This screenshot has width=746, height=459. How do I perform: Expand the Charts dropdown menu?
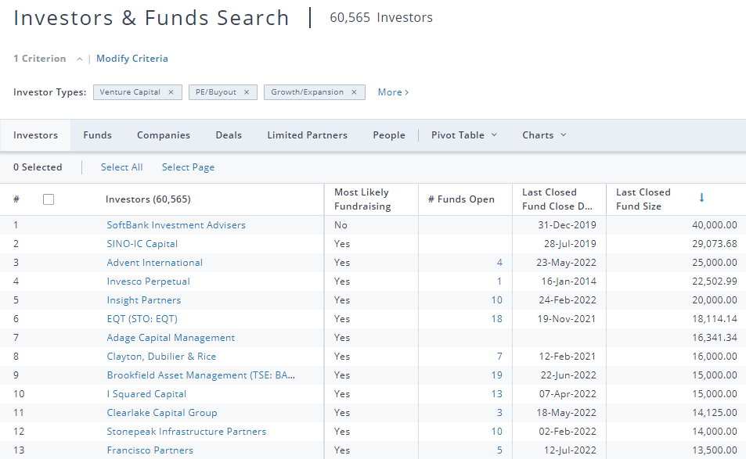(x=544, y=135)
